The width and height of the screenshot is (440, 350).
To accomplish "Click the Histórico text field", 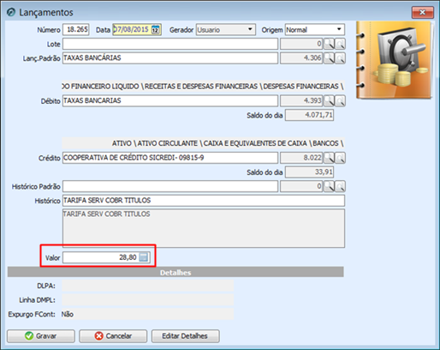I will tap(204, 201).
